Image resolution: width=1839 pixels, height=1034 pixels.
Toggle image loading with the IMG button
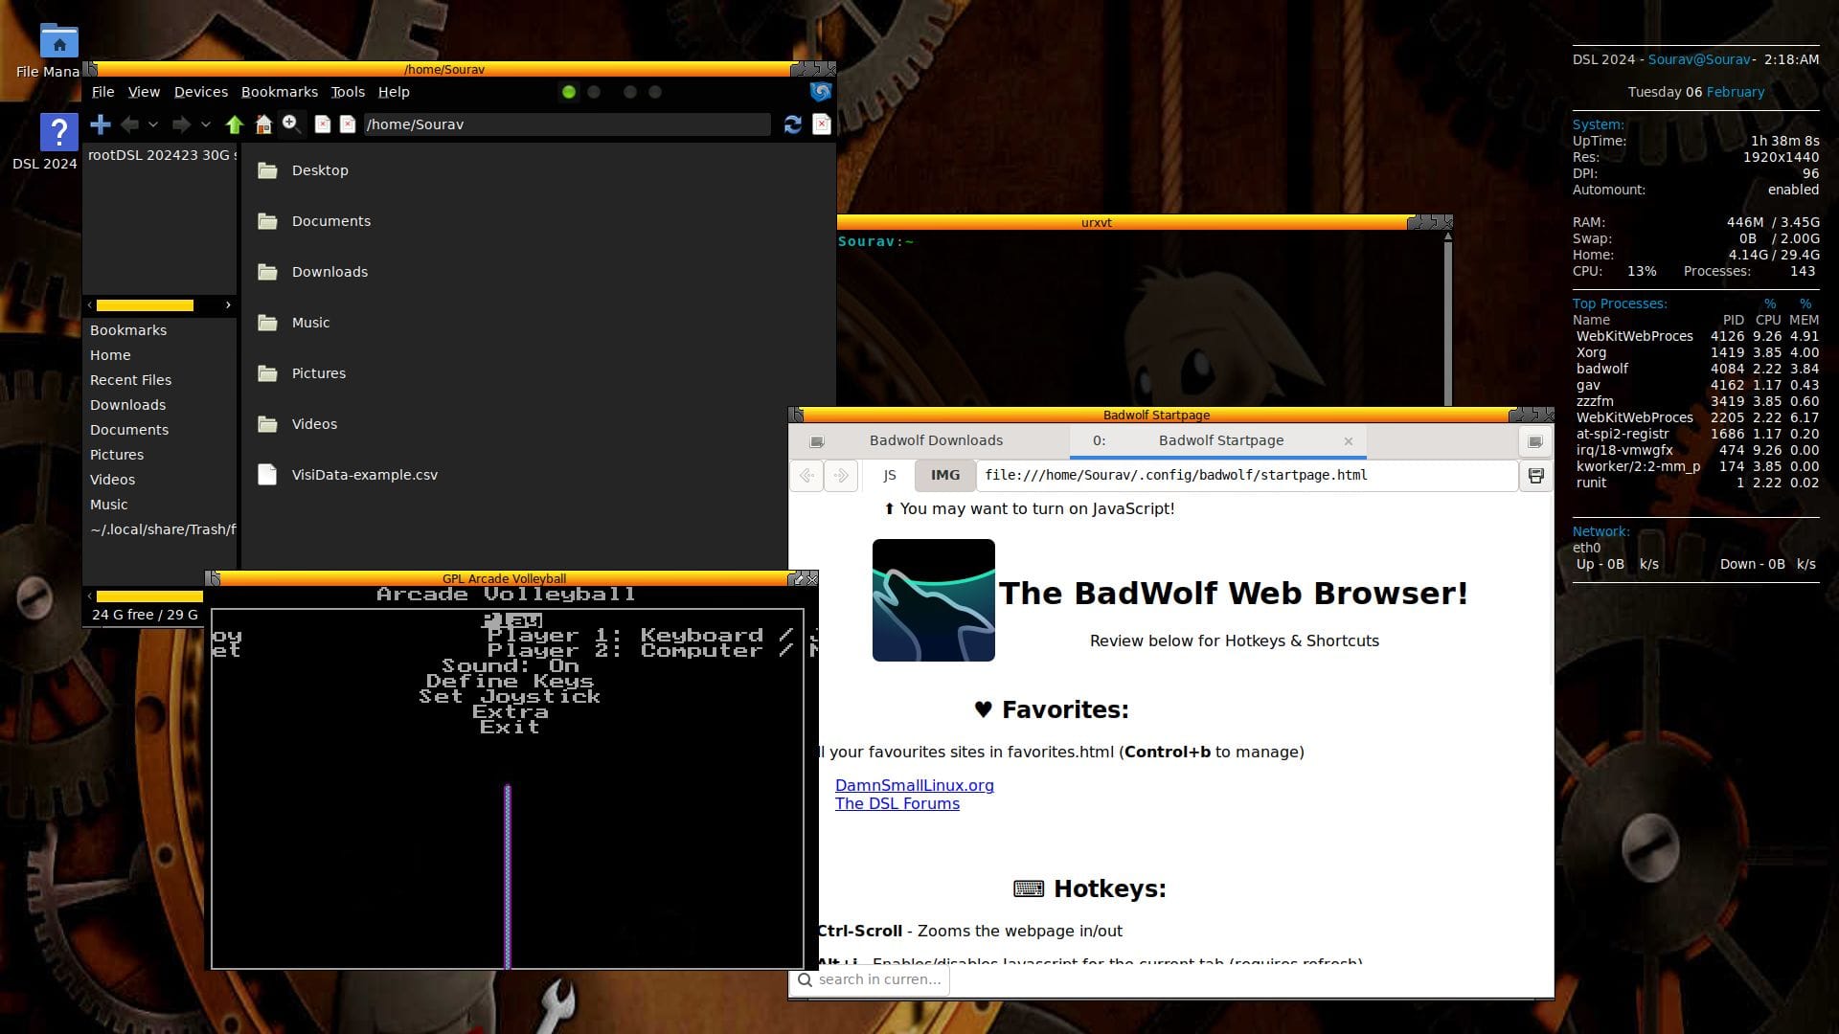944,475
